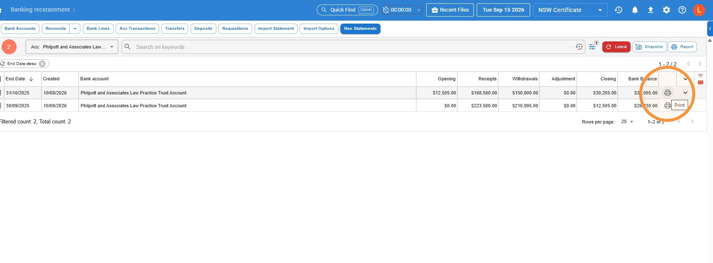Open the notifications bell
Screen dimensions: 713x263
tap(635, 10)
